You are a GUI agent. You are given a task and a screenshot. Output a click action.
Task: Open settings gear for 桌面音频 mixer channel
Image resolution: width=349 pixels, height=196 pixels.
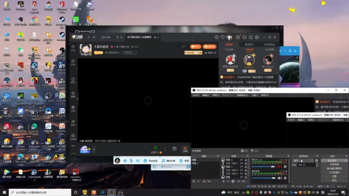(285, 178)
